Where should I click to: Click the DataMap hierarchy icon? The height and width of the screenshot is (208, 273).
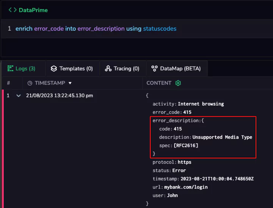tap(154, 69)
